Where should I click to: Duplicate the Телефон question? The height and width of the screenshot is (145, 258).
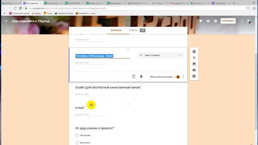(134, 77)
